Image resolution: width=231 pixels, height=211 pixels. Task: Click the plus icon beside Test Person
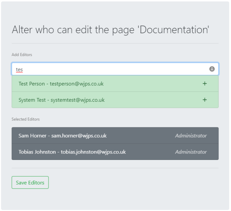coord(205,84)
